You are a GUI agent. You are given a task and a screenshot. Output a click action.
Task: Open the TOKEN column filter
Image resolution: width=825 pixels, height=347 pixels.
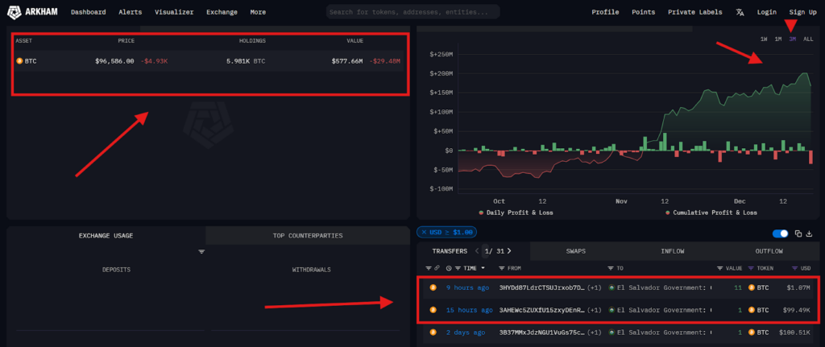[x=751, y=268]
